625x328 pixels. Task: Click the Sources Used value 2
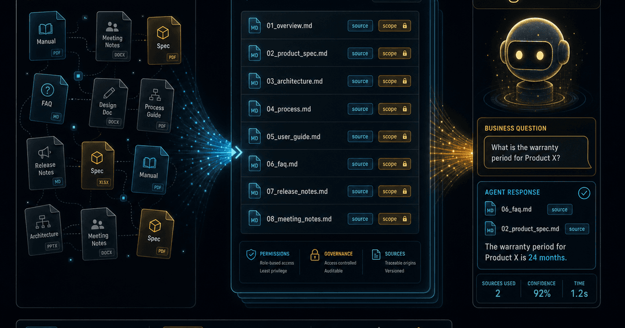[498, 294]
